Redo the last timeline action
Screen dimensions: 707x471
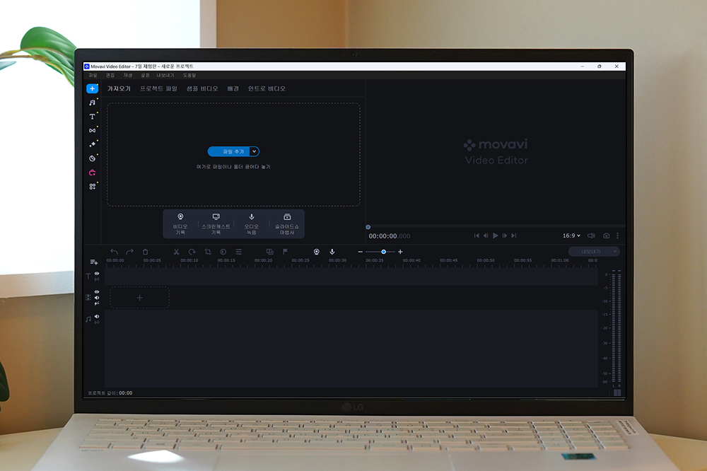129,252
